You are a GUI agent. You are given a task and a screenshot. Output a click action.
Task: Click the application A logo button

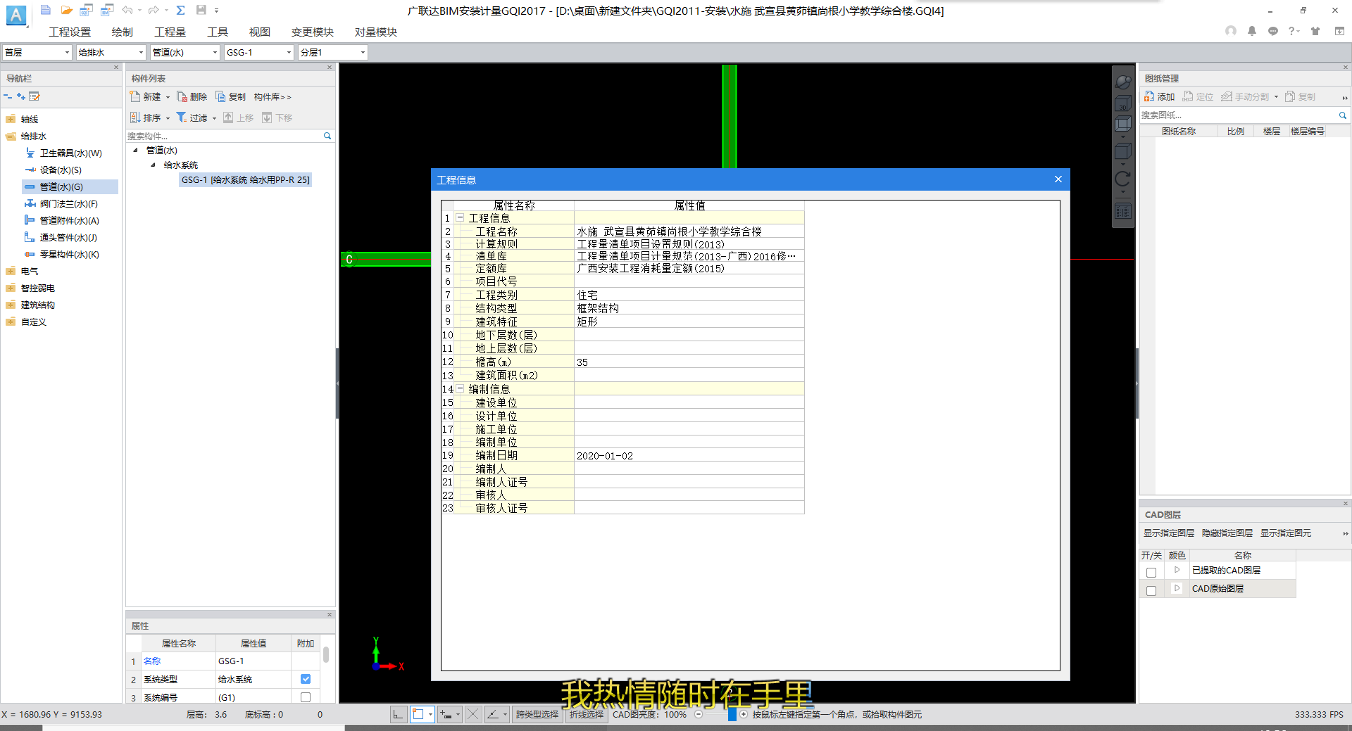(15, 15)
